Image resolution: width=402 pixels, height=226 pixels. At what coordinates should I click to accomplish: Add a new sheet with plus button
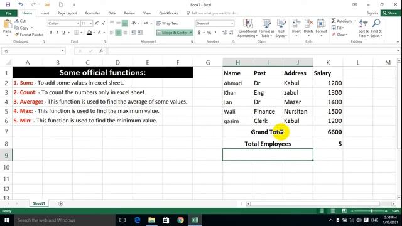pyautogui.click(x=60, y=203)
